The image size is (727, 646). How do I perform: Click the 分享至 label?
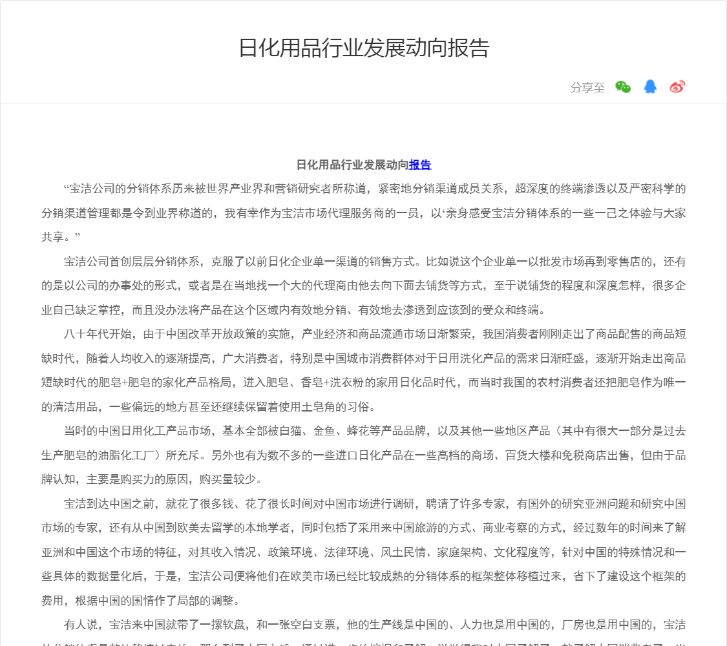(587, 88)
